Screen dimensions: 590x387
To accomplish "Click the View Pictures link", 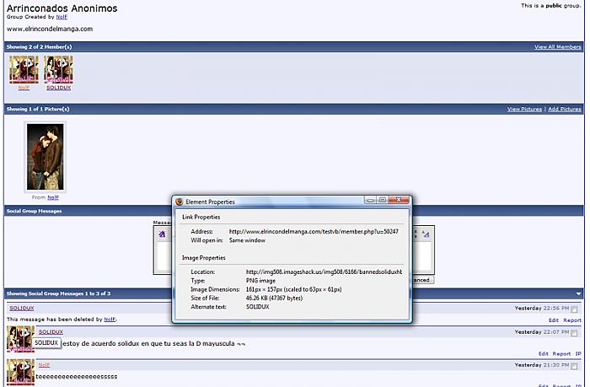I will [x=524, y=110].
